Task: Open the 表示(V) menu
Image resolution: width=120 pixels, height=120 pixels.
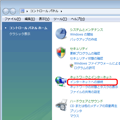Action: coord(44,19)
